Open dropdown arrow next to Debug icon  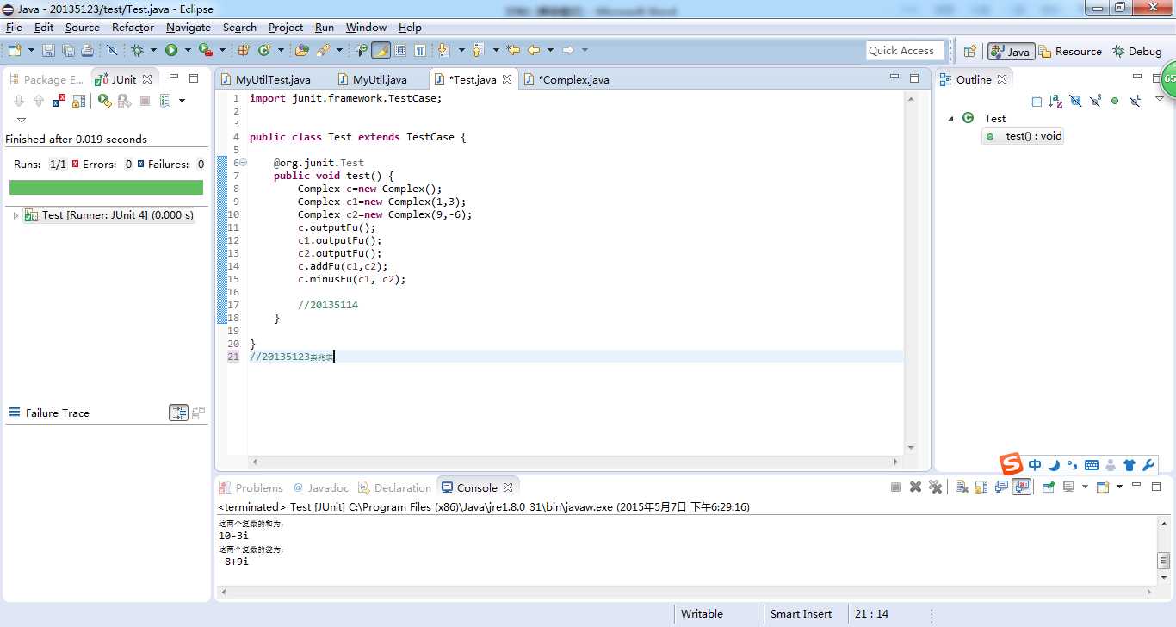click(x=153, y=51)
